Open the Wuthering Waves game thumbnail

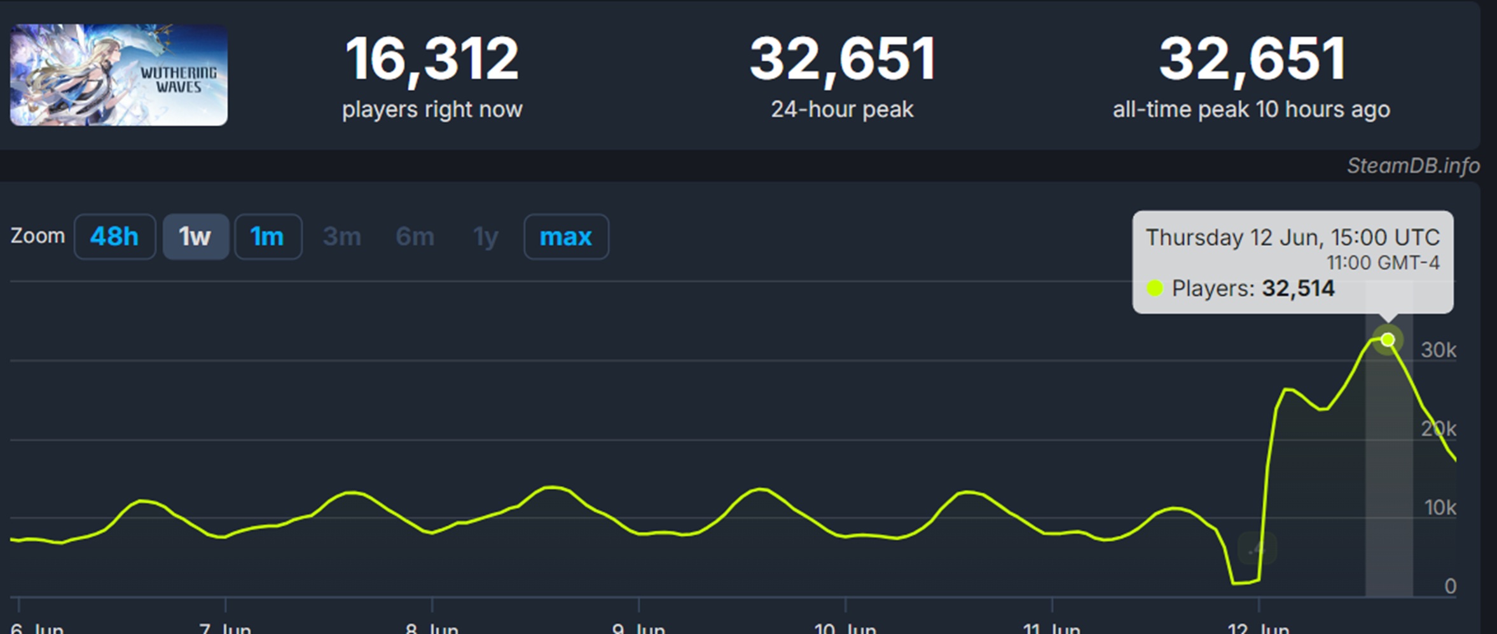click(119, 75)
